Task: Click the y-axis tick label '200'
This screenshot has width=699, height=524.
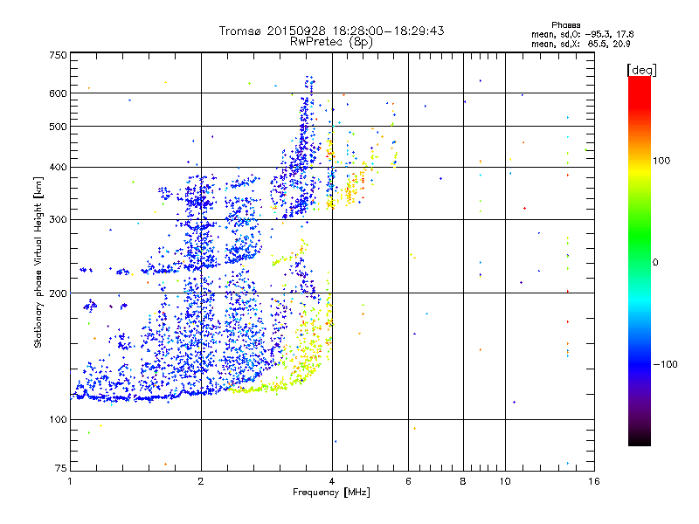Action: tap(58, 293)
